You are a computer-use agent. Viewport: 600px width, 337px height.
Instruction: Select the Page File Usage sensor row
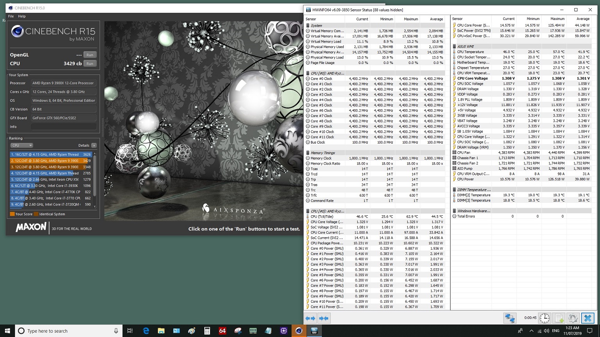pos(375,63)
